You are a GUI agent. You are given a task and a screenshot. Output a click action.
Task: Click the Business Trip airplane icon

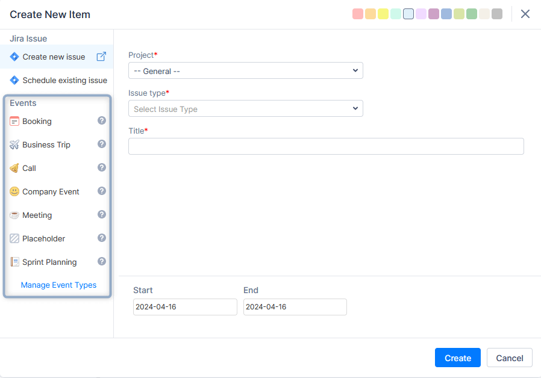[x=14, y=144]
